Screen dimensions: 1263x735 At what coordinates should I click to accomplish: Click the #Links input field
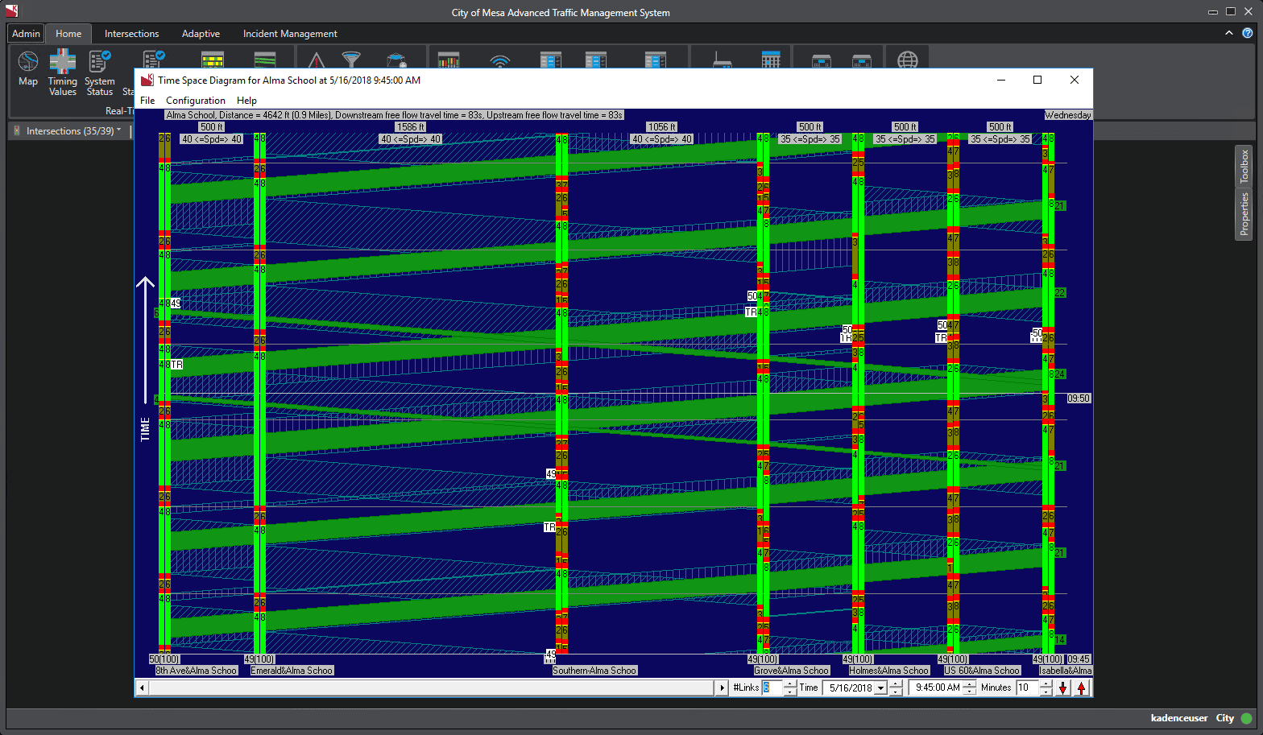click(x=772, y=688)
